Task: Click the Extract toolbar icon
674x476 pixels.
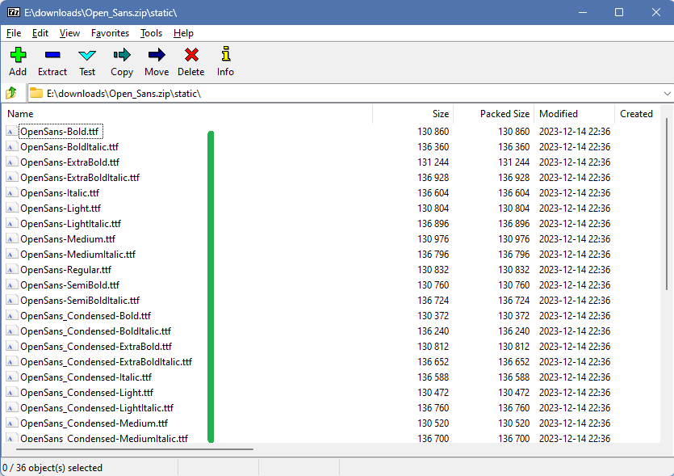Action: click(x=52, y=55)
